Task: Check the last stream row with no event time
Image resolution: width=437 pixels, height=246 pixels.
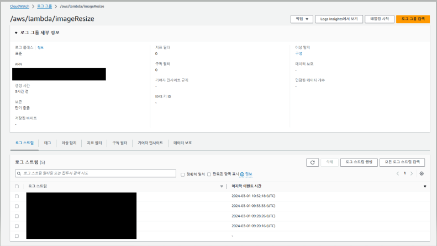Action: click(x=17, y=236)
